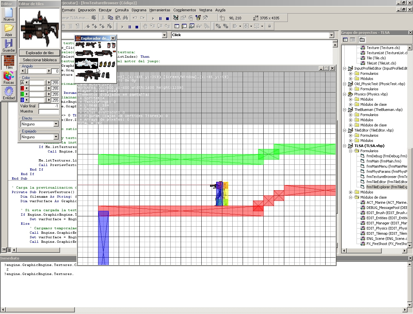Screen dimensions: 413x314
Task: Collapse the TheBlueman project node
Action: pyautogui.click(x=345, y=110)
